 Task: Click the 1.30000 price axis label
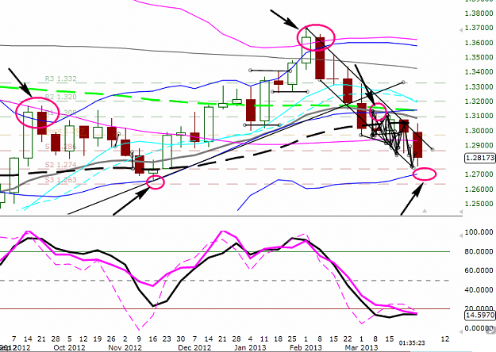[x=479, y=131]
